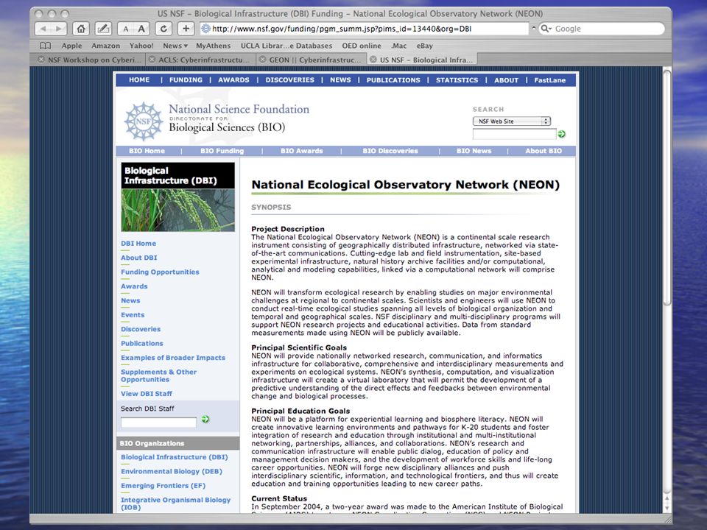The width and height of the screenshot is (707, 530).
Task: Open BIO Awards page
Action: pos(302,151)
